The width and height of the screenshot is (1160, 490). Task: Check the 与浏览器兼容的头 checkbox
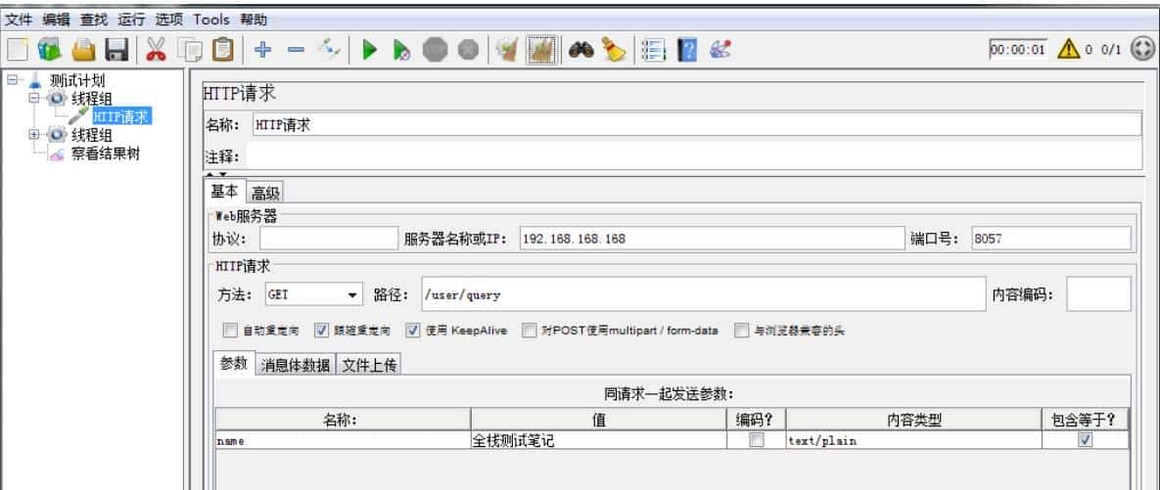click(741, 331)
